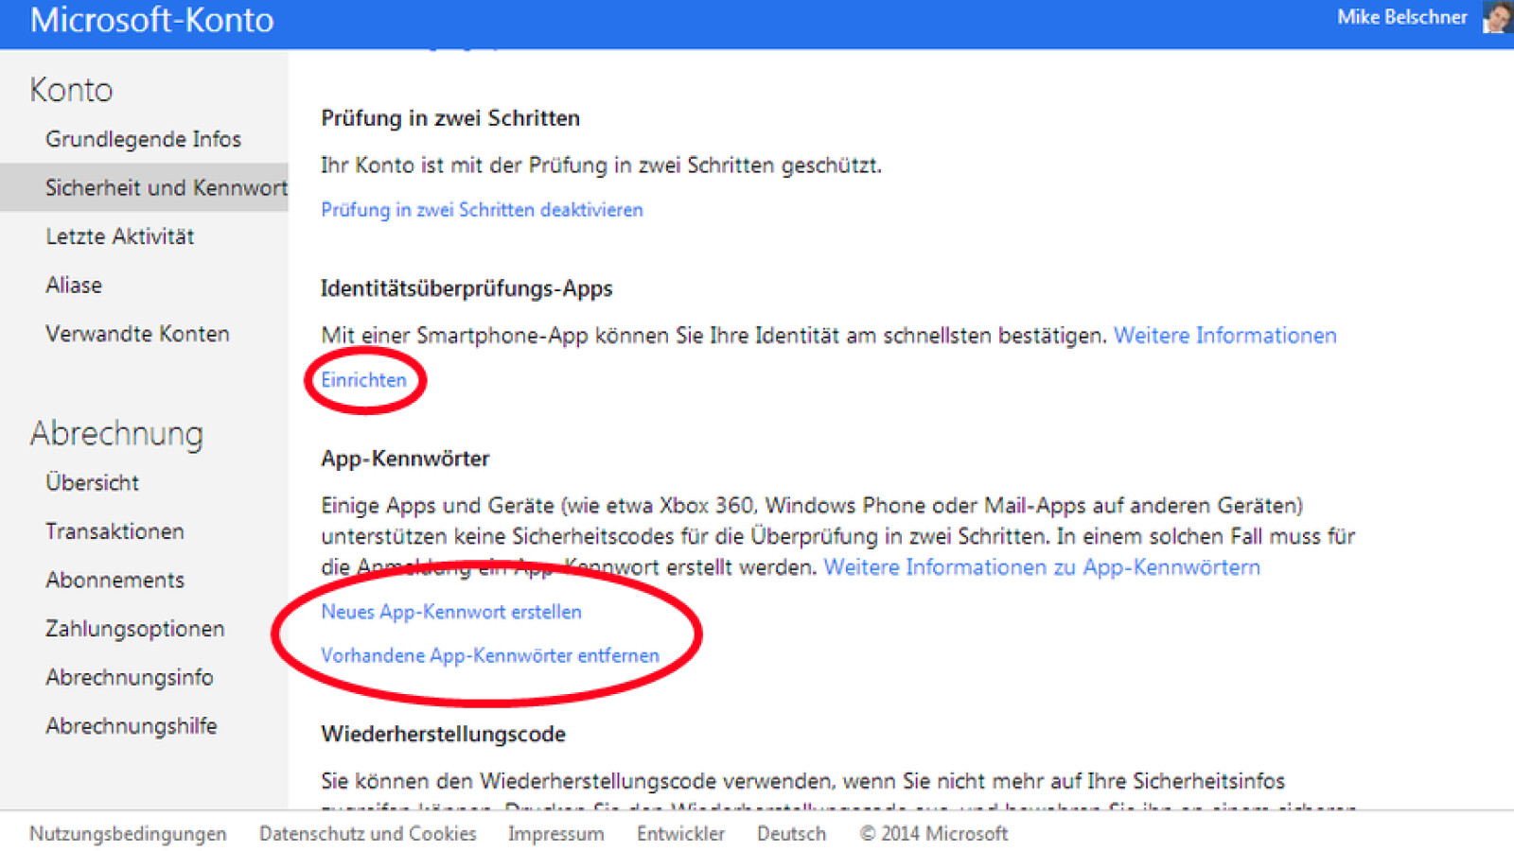Click the Entwickler footer link

pyautogui.click(x=680, y=834)
